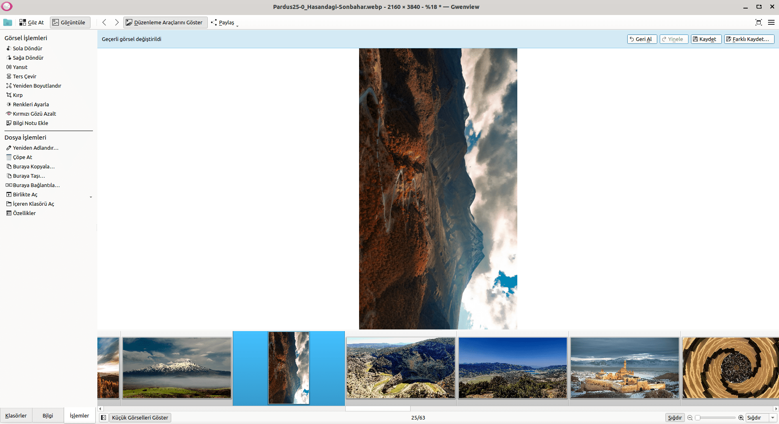Viewport: 779px width, 424px height.
Task: Open the zoom level combo box arrow
Action: pyautogui.click(x=773, y=418)
